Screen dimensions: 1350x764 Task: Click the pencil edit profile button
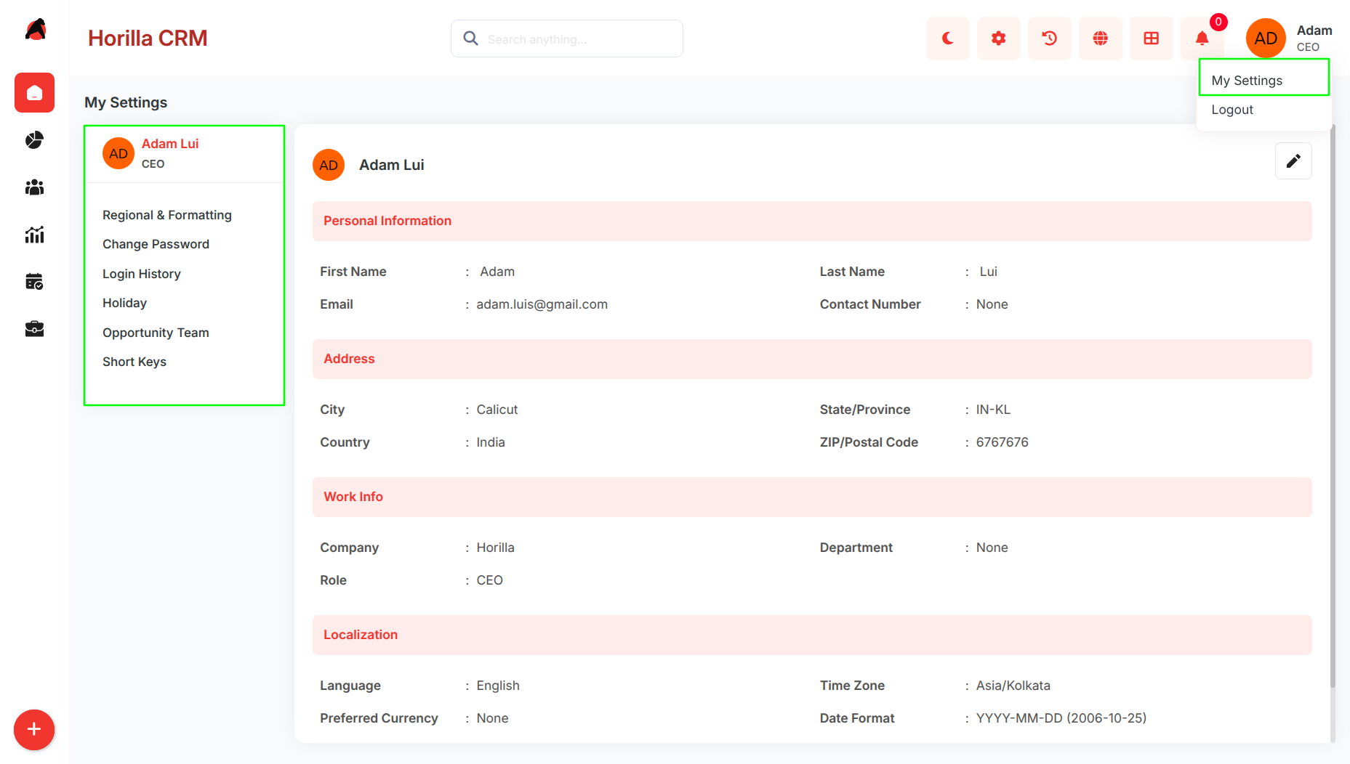1293,161
